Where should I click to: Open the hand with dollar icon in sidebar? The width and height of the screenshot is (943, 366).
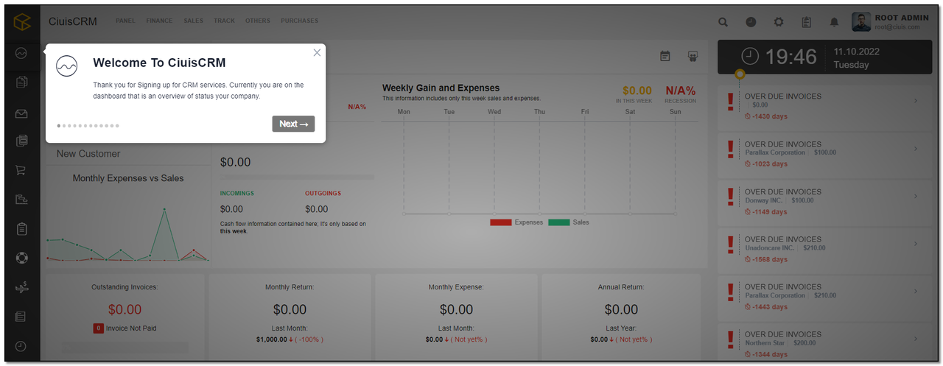(21, 287)
